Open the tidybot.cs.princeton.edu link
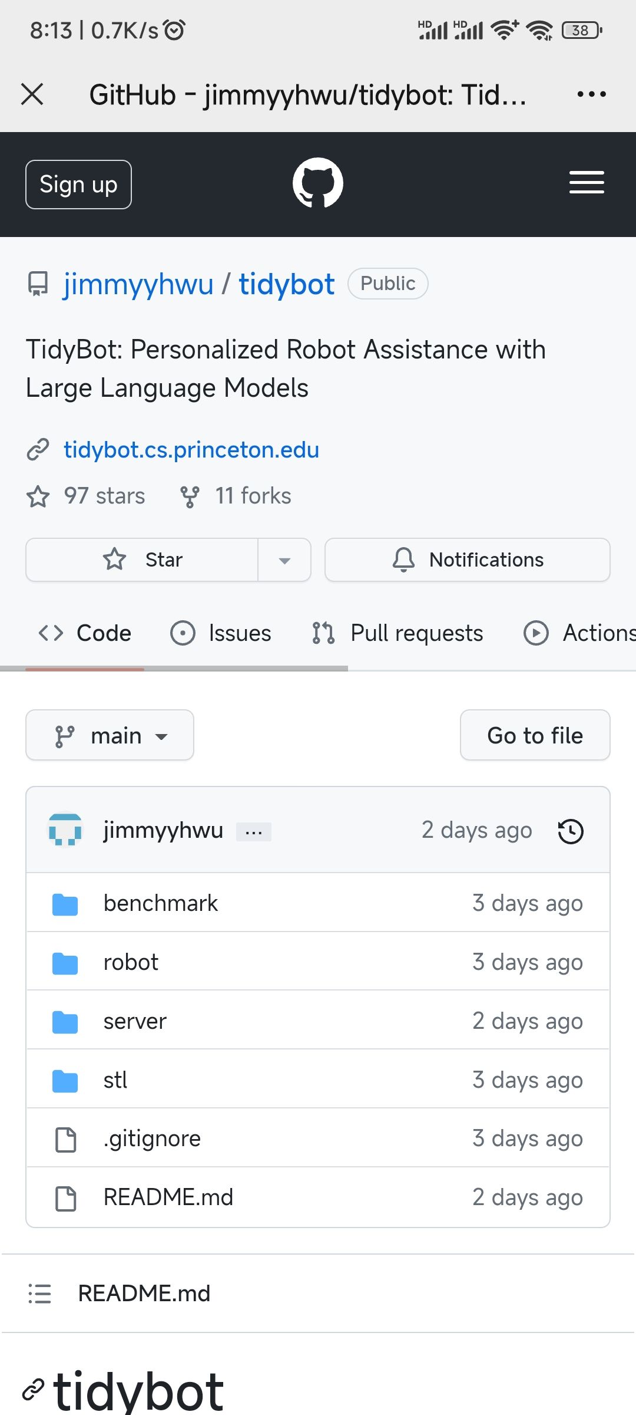Screen dimensions: 636x1415 coord(191,450)
